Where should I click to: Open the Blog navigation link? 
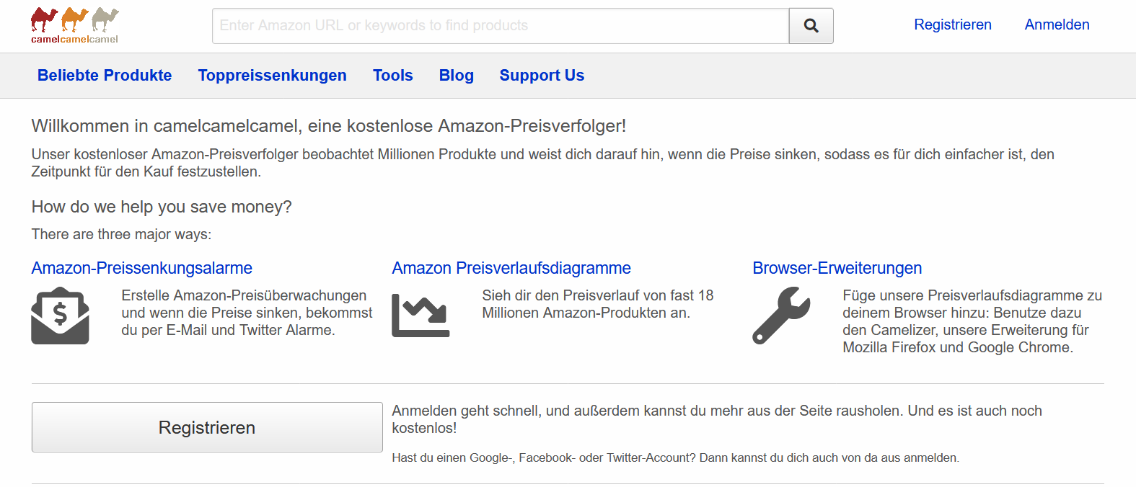(456, 76)
